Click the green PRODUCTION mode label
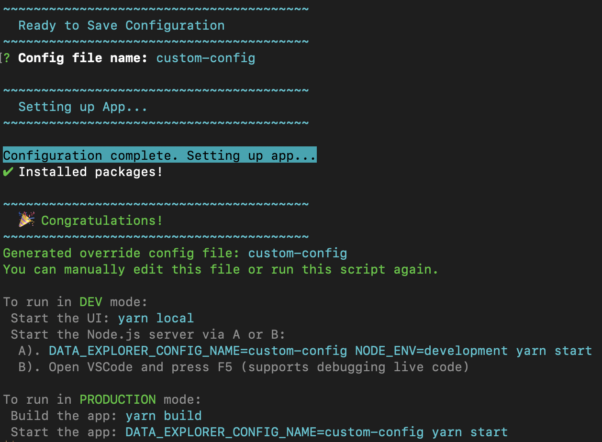 click(x=118, y=399)
